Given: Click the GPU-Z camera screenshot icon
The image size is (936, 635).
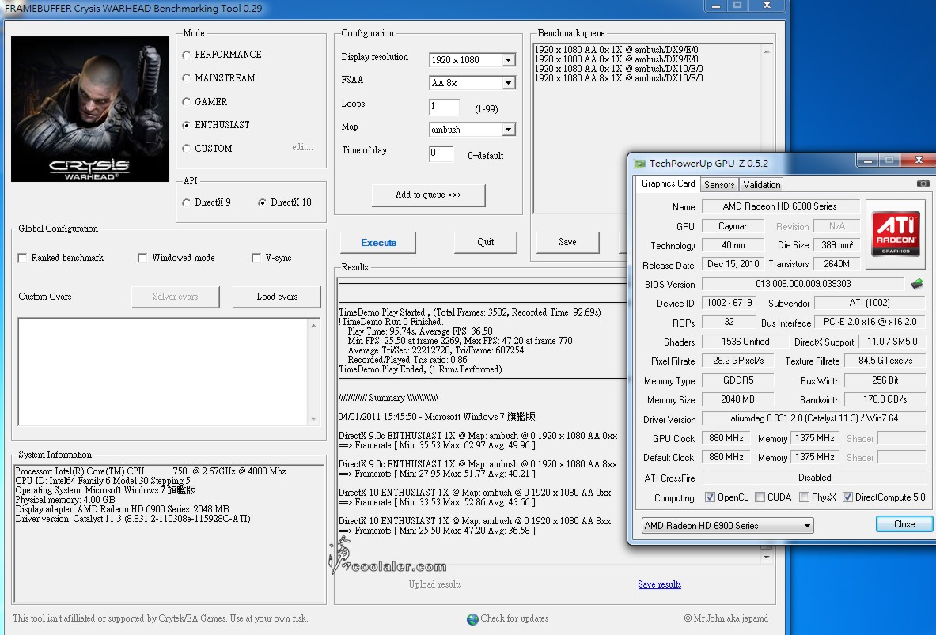Looking at the screenshot, I should coord(923,183).
